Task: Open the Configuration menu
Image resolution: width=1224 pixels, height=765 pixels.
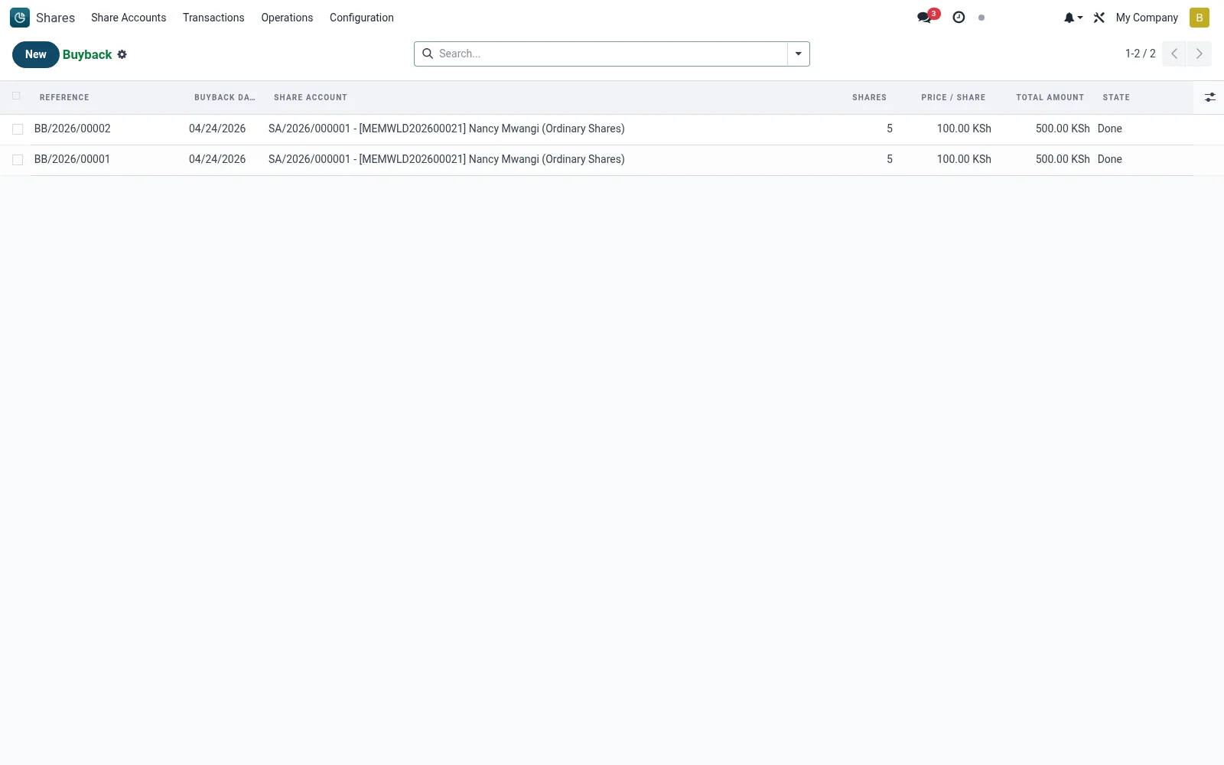Action: click(x=362, y=18)
